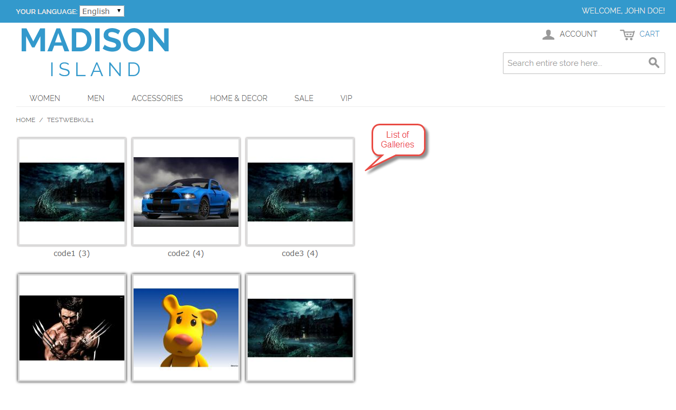Image resolution: width=676 pixels, height=410 pixels.
Task: Click the Home breadcrumb link
Action: click(x=25, y=120)
